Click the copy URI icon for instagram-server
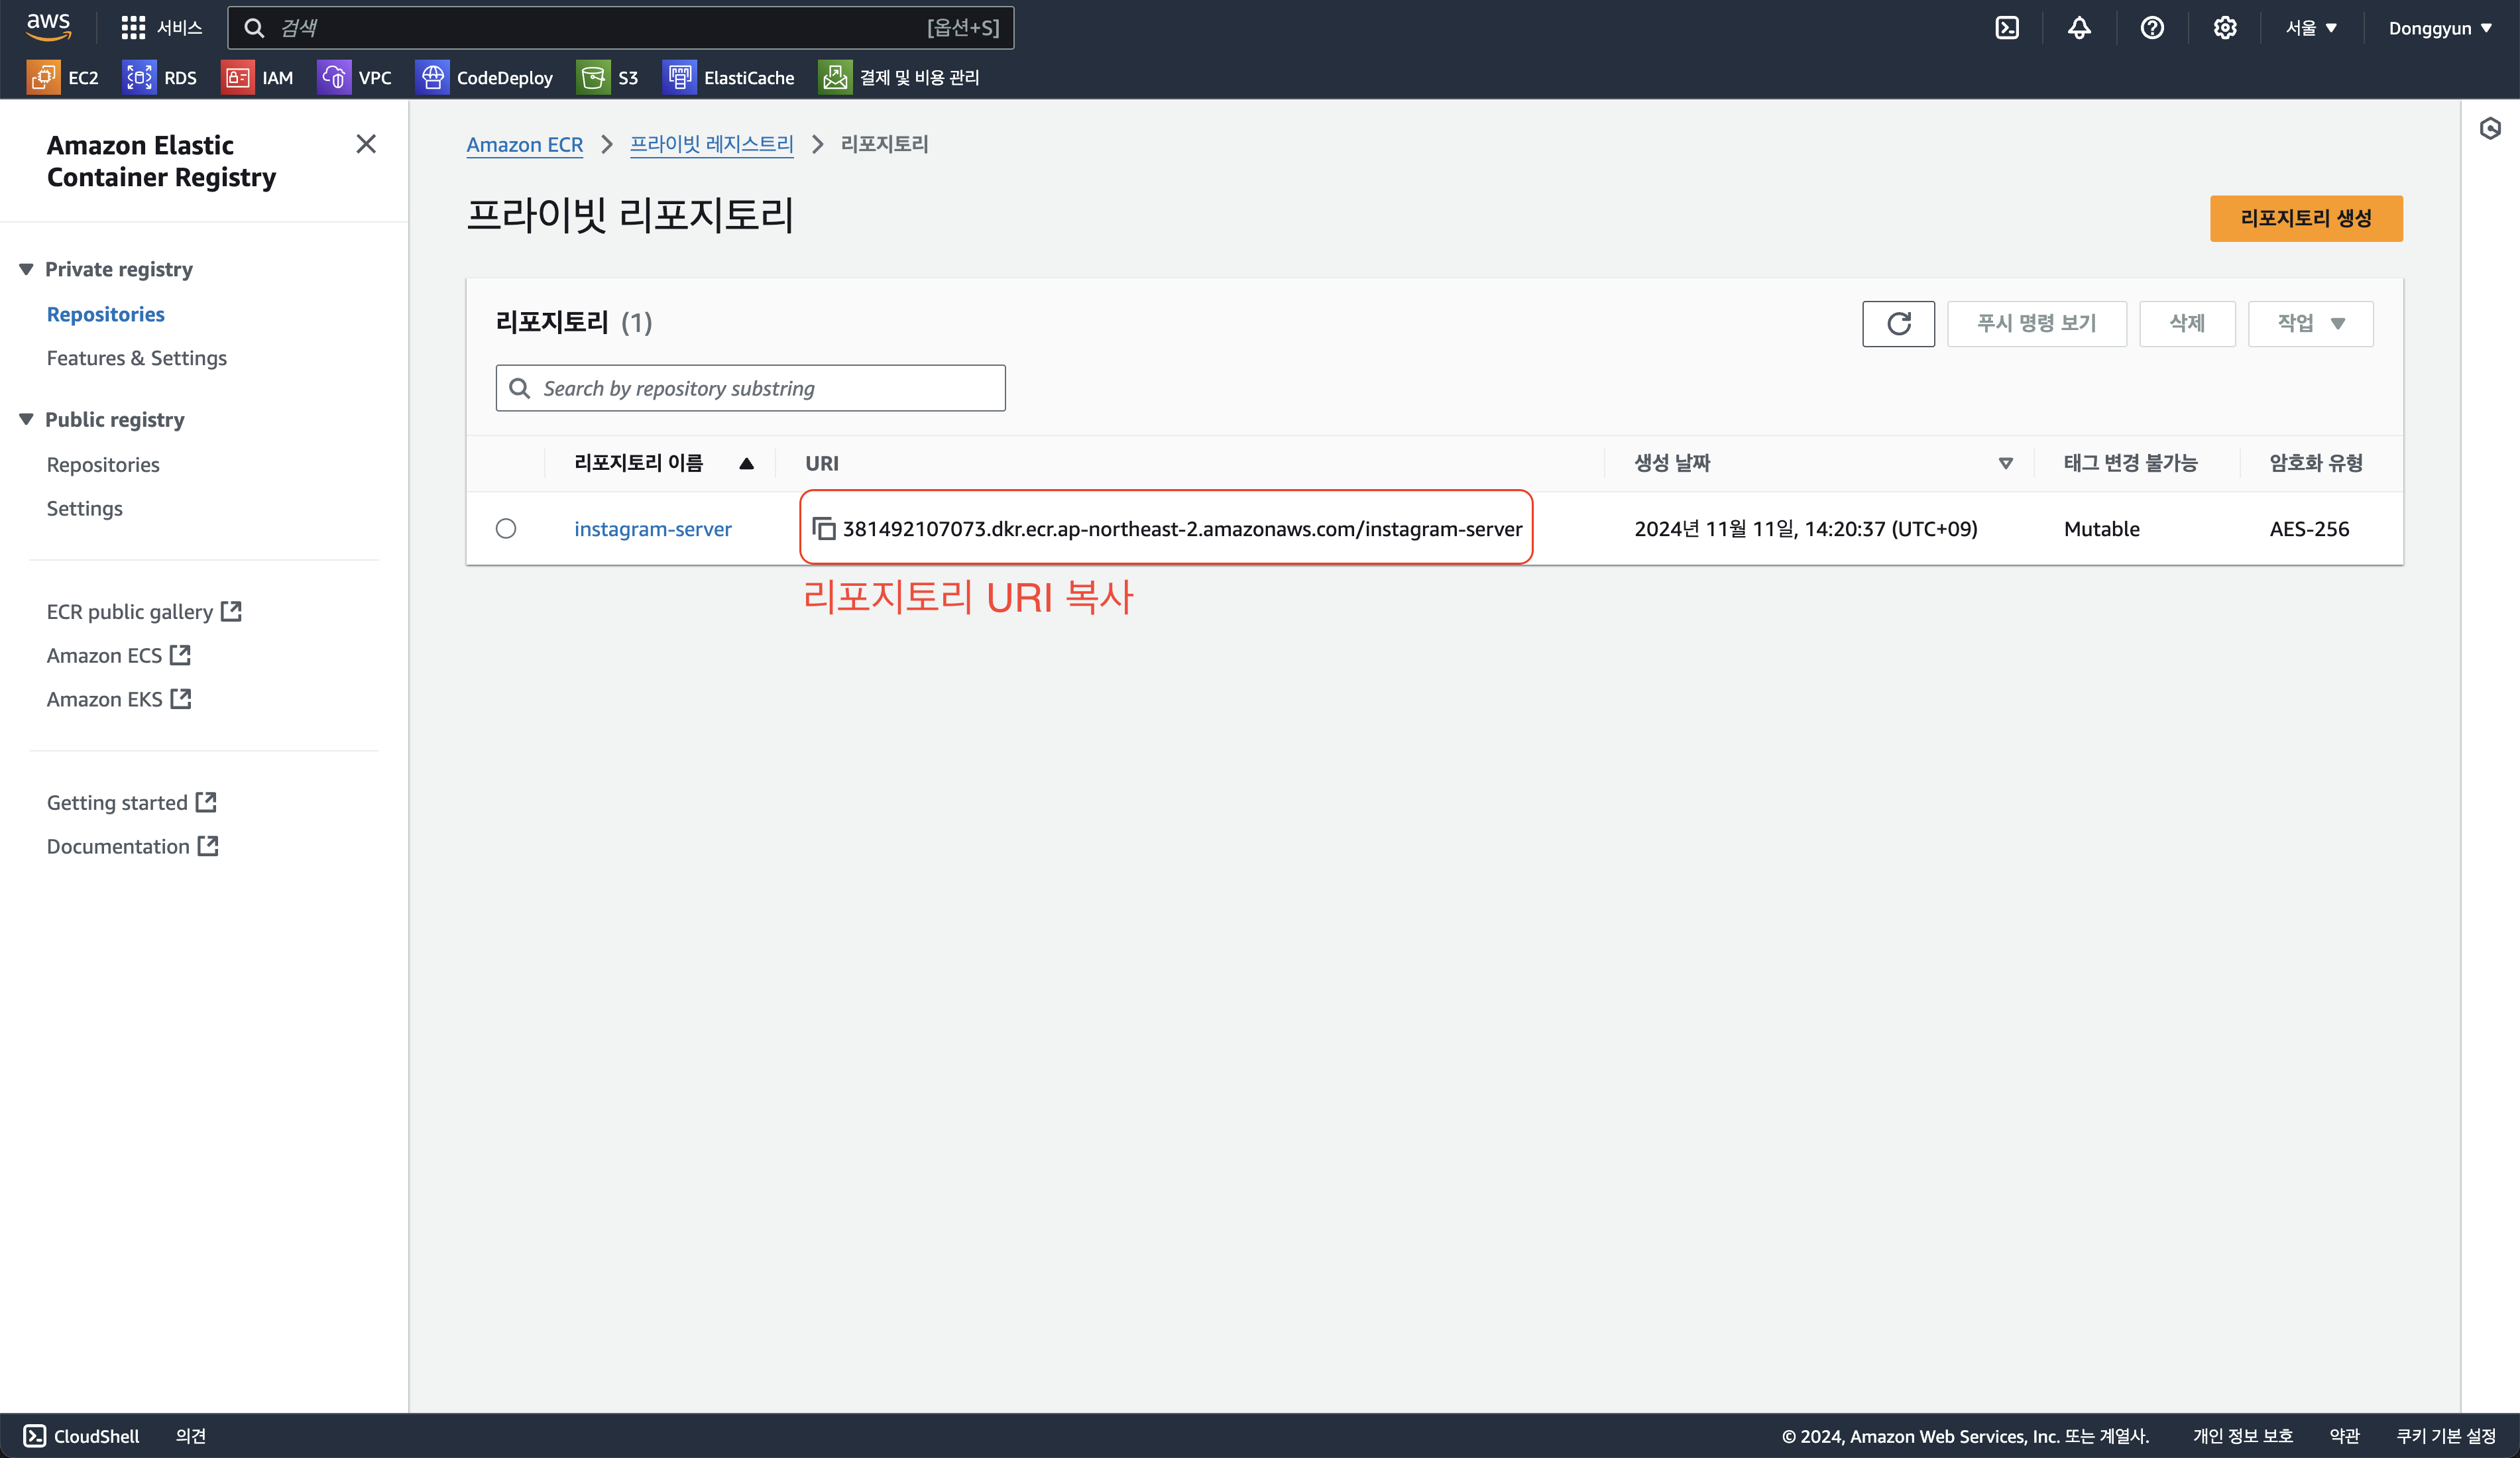This screenshot has height=1458, width=2520. pyautogui.click(x=823, y=528)
